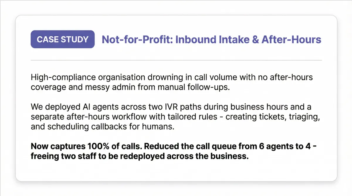
Task: Select the Not-for-Profit: Inbound Intake & After-Hours heading
Action: tap(211, 40)
